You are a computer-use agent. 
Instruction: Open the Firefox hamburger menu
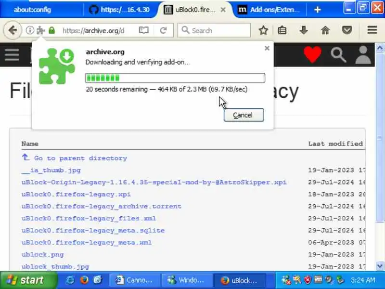372,30
